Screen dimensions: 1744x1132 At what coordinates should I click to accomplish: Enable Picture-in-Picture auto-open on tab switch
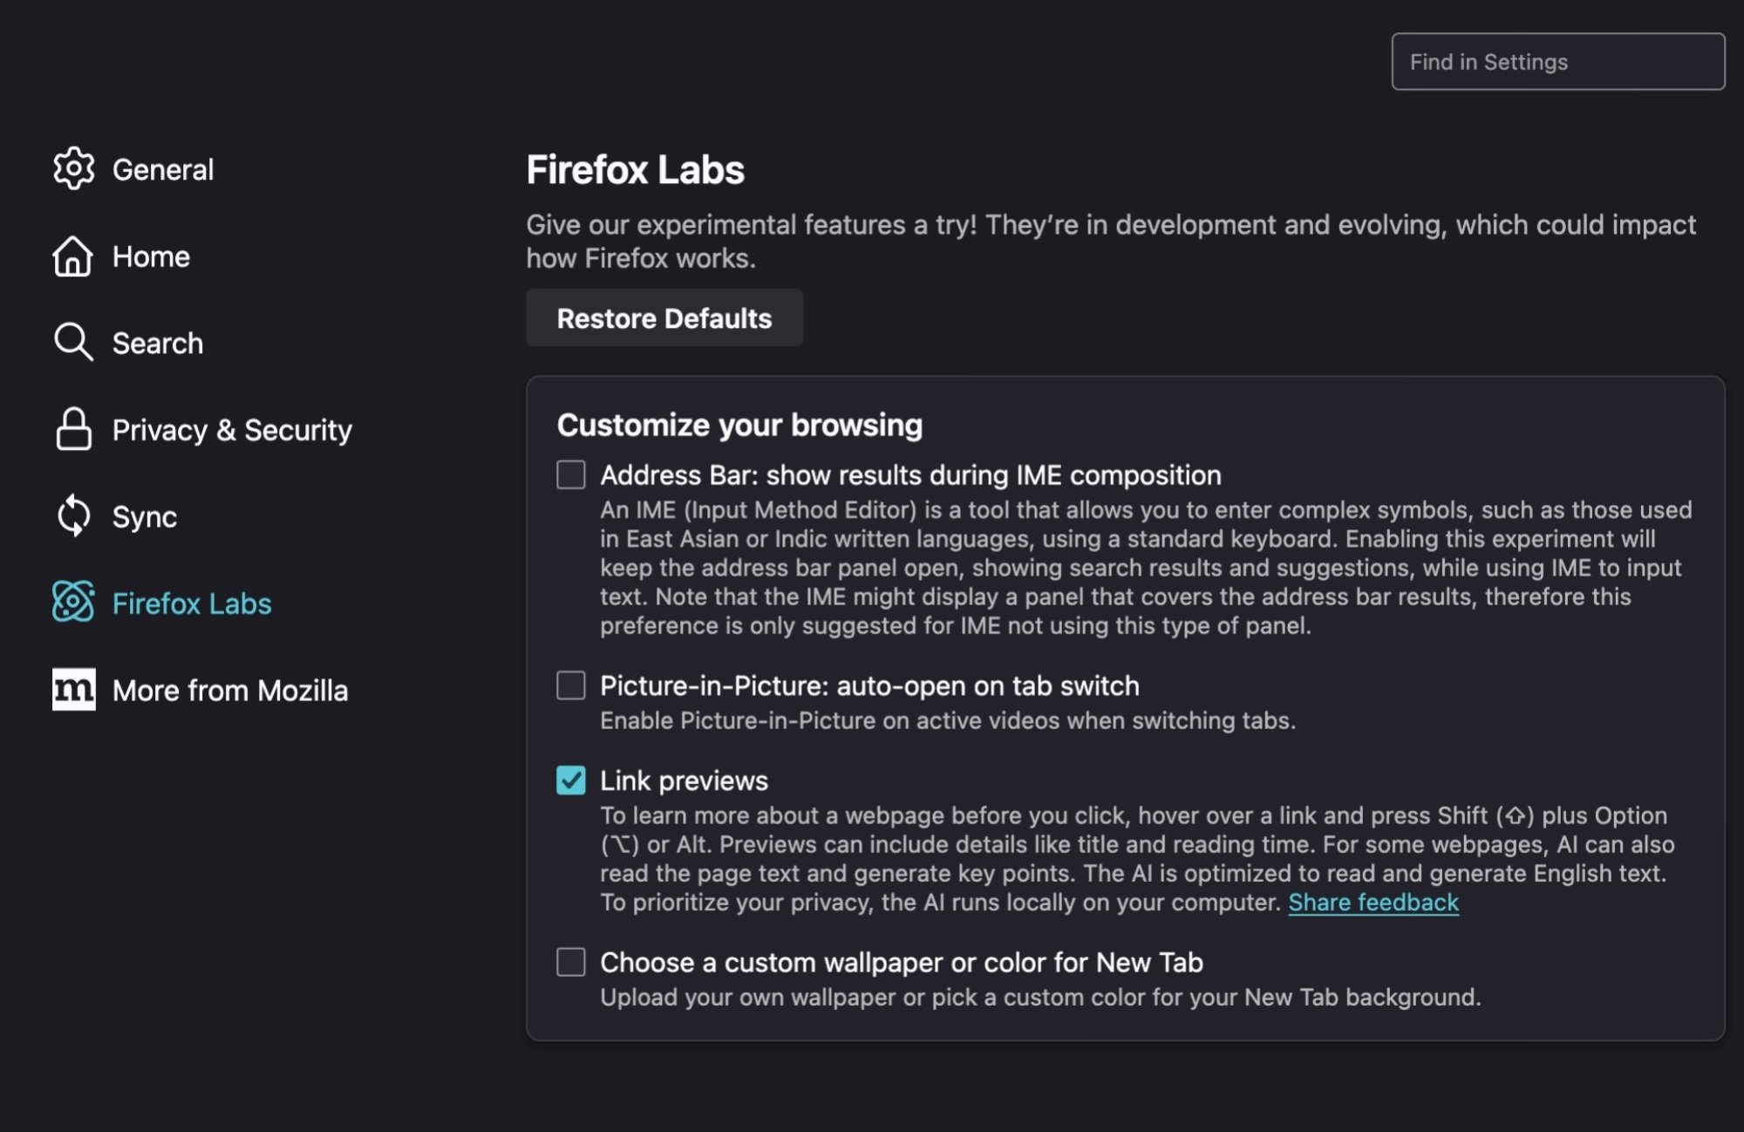(x=570, y=685)
